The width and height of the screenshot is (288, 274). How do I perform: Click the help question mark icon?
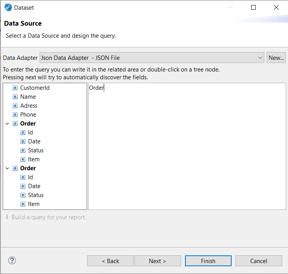[12, 260]
